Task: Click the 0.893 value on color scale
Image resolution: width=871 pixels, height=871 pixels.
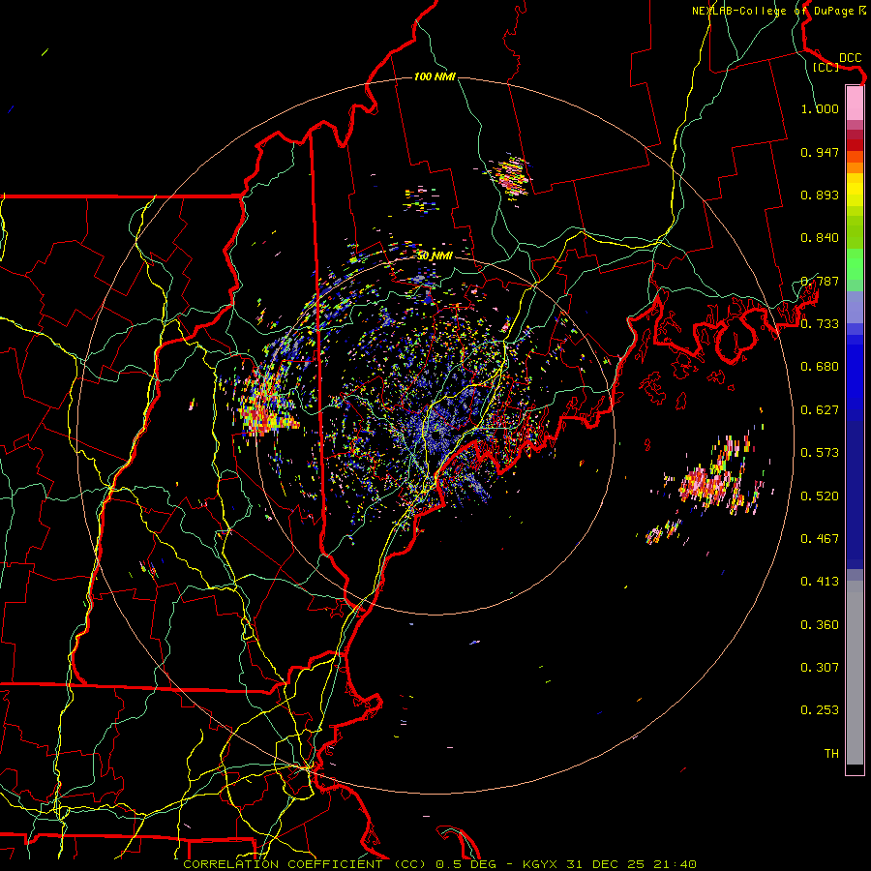Action: [820, 195]
